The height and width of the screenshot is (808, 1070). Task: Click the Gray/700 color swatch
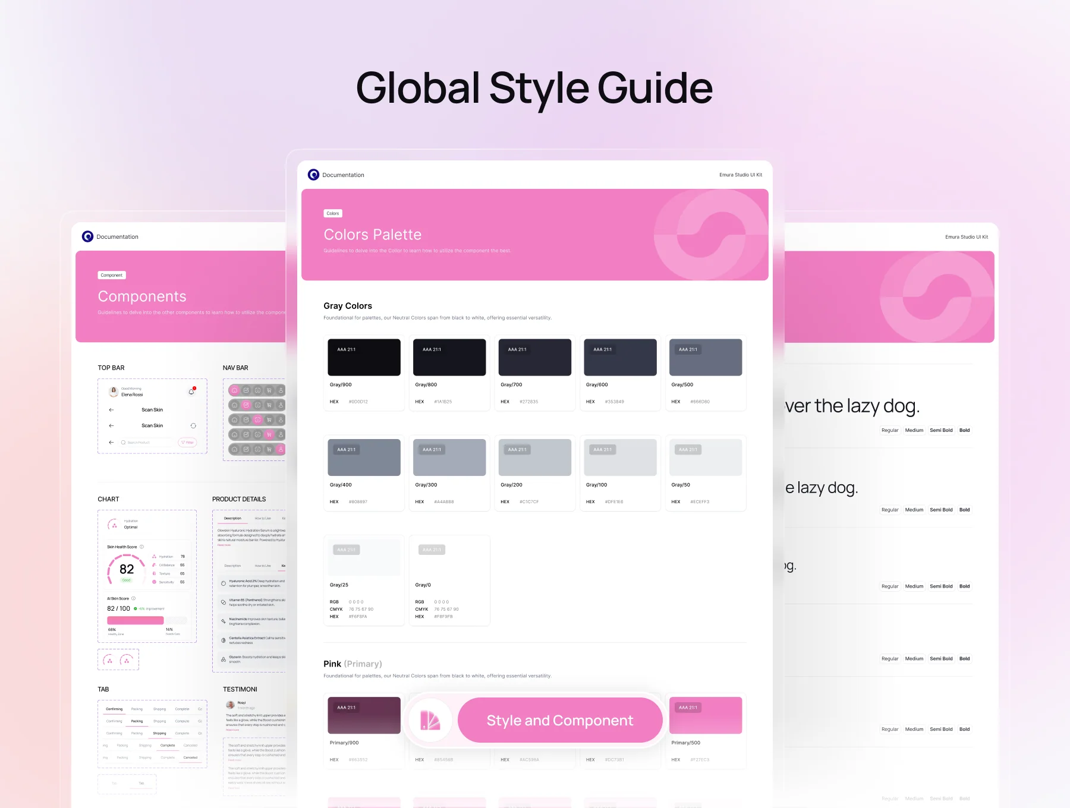point(535,357)
